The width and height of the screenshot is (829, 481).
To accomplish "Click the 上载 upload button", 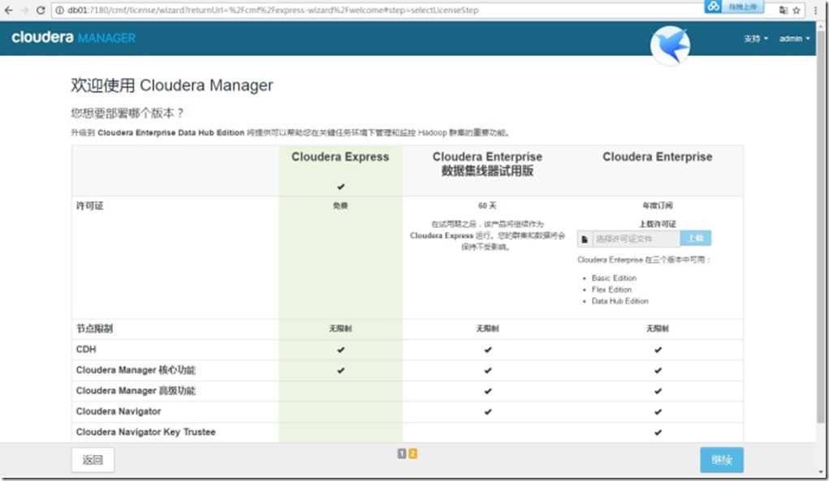I will (696, 238).
